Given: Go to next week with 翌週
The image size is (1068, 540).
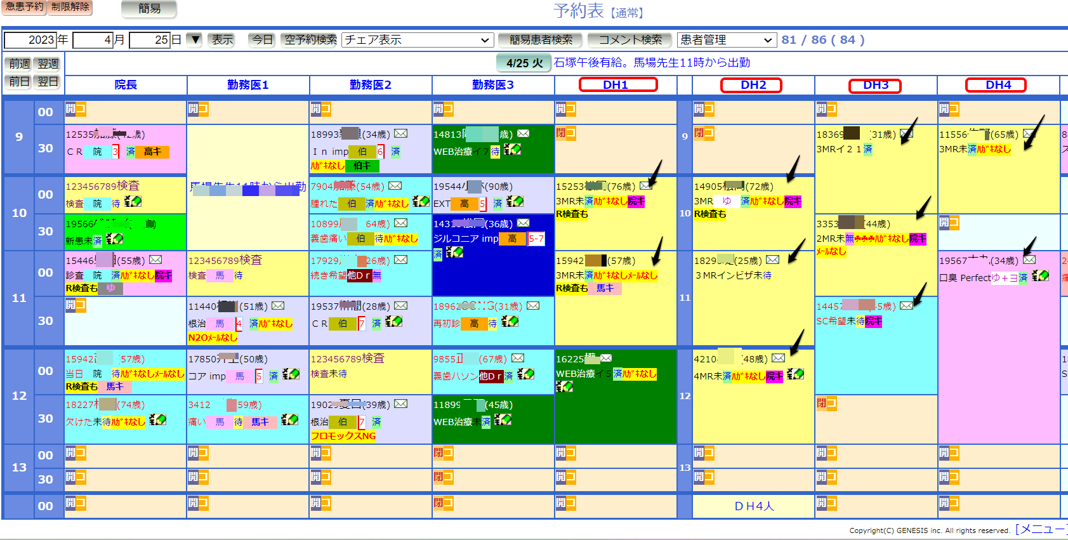Looking at the screenshot, I should click(x=48, y=64).
